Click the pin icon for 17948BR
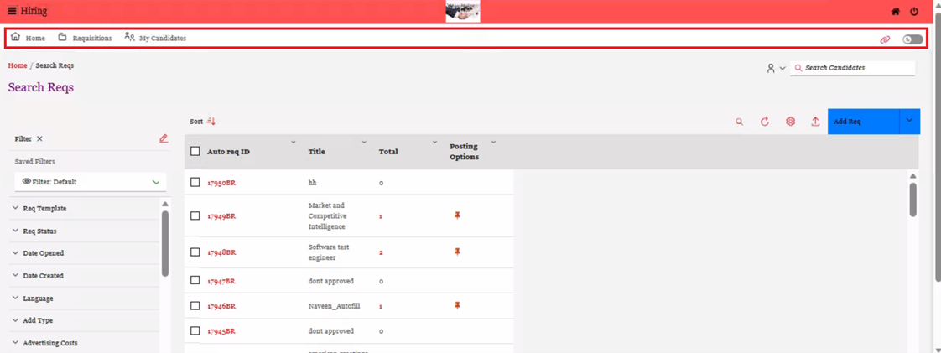The height and width of the screenshot is (353, 941). point(457,252)
